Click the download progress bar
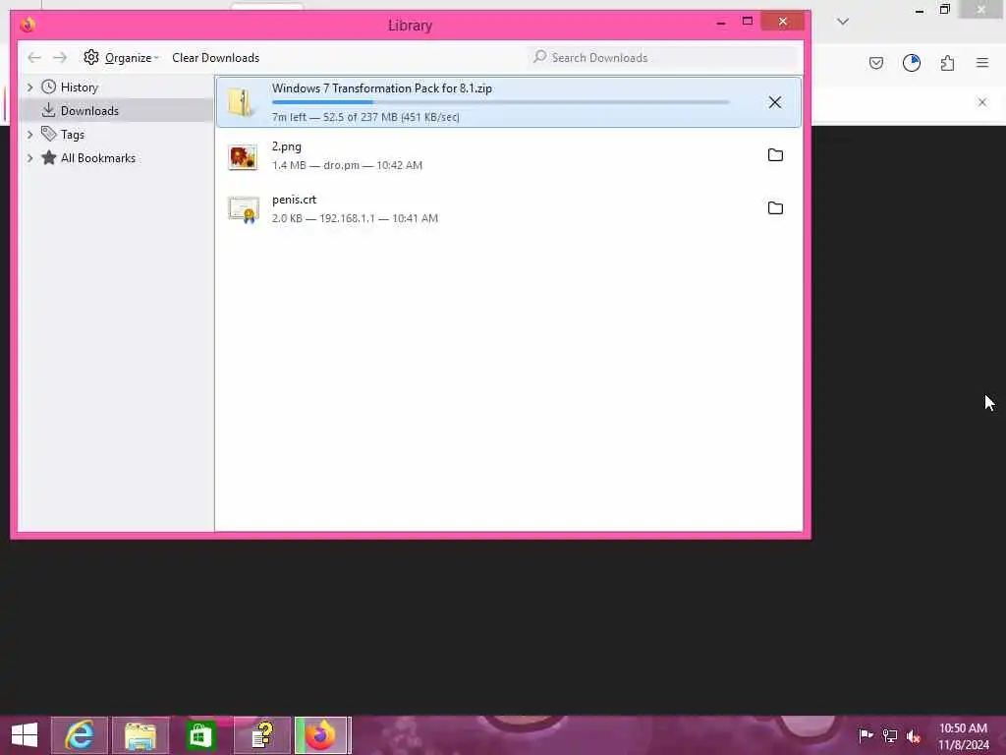1006x755 pixels. (500, 102)
